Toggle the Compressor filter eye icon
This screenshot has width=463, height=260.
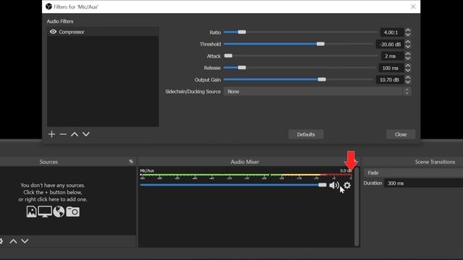53,32
